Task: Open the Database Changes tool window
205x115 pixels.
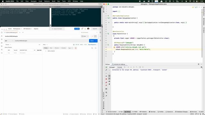Action: pyautogui.click(x=182, y=112)
